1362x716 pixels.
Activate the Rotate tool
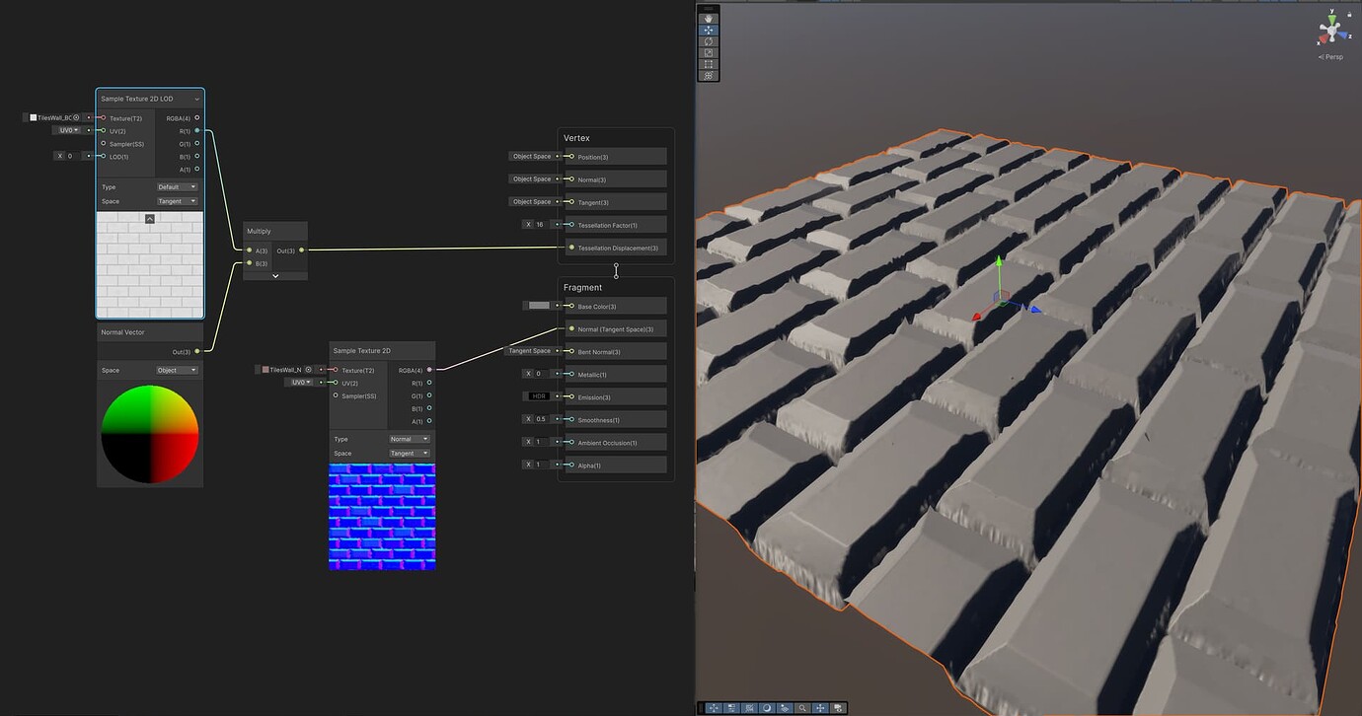click(x=709, y=40)
